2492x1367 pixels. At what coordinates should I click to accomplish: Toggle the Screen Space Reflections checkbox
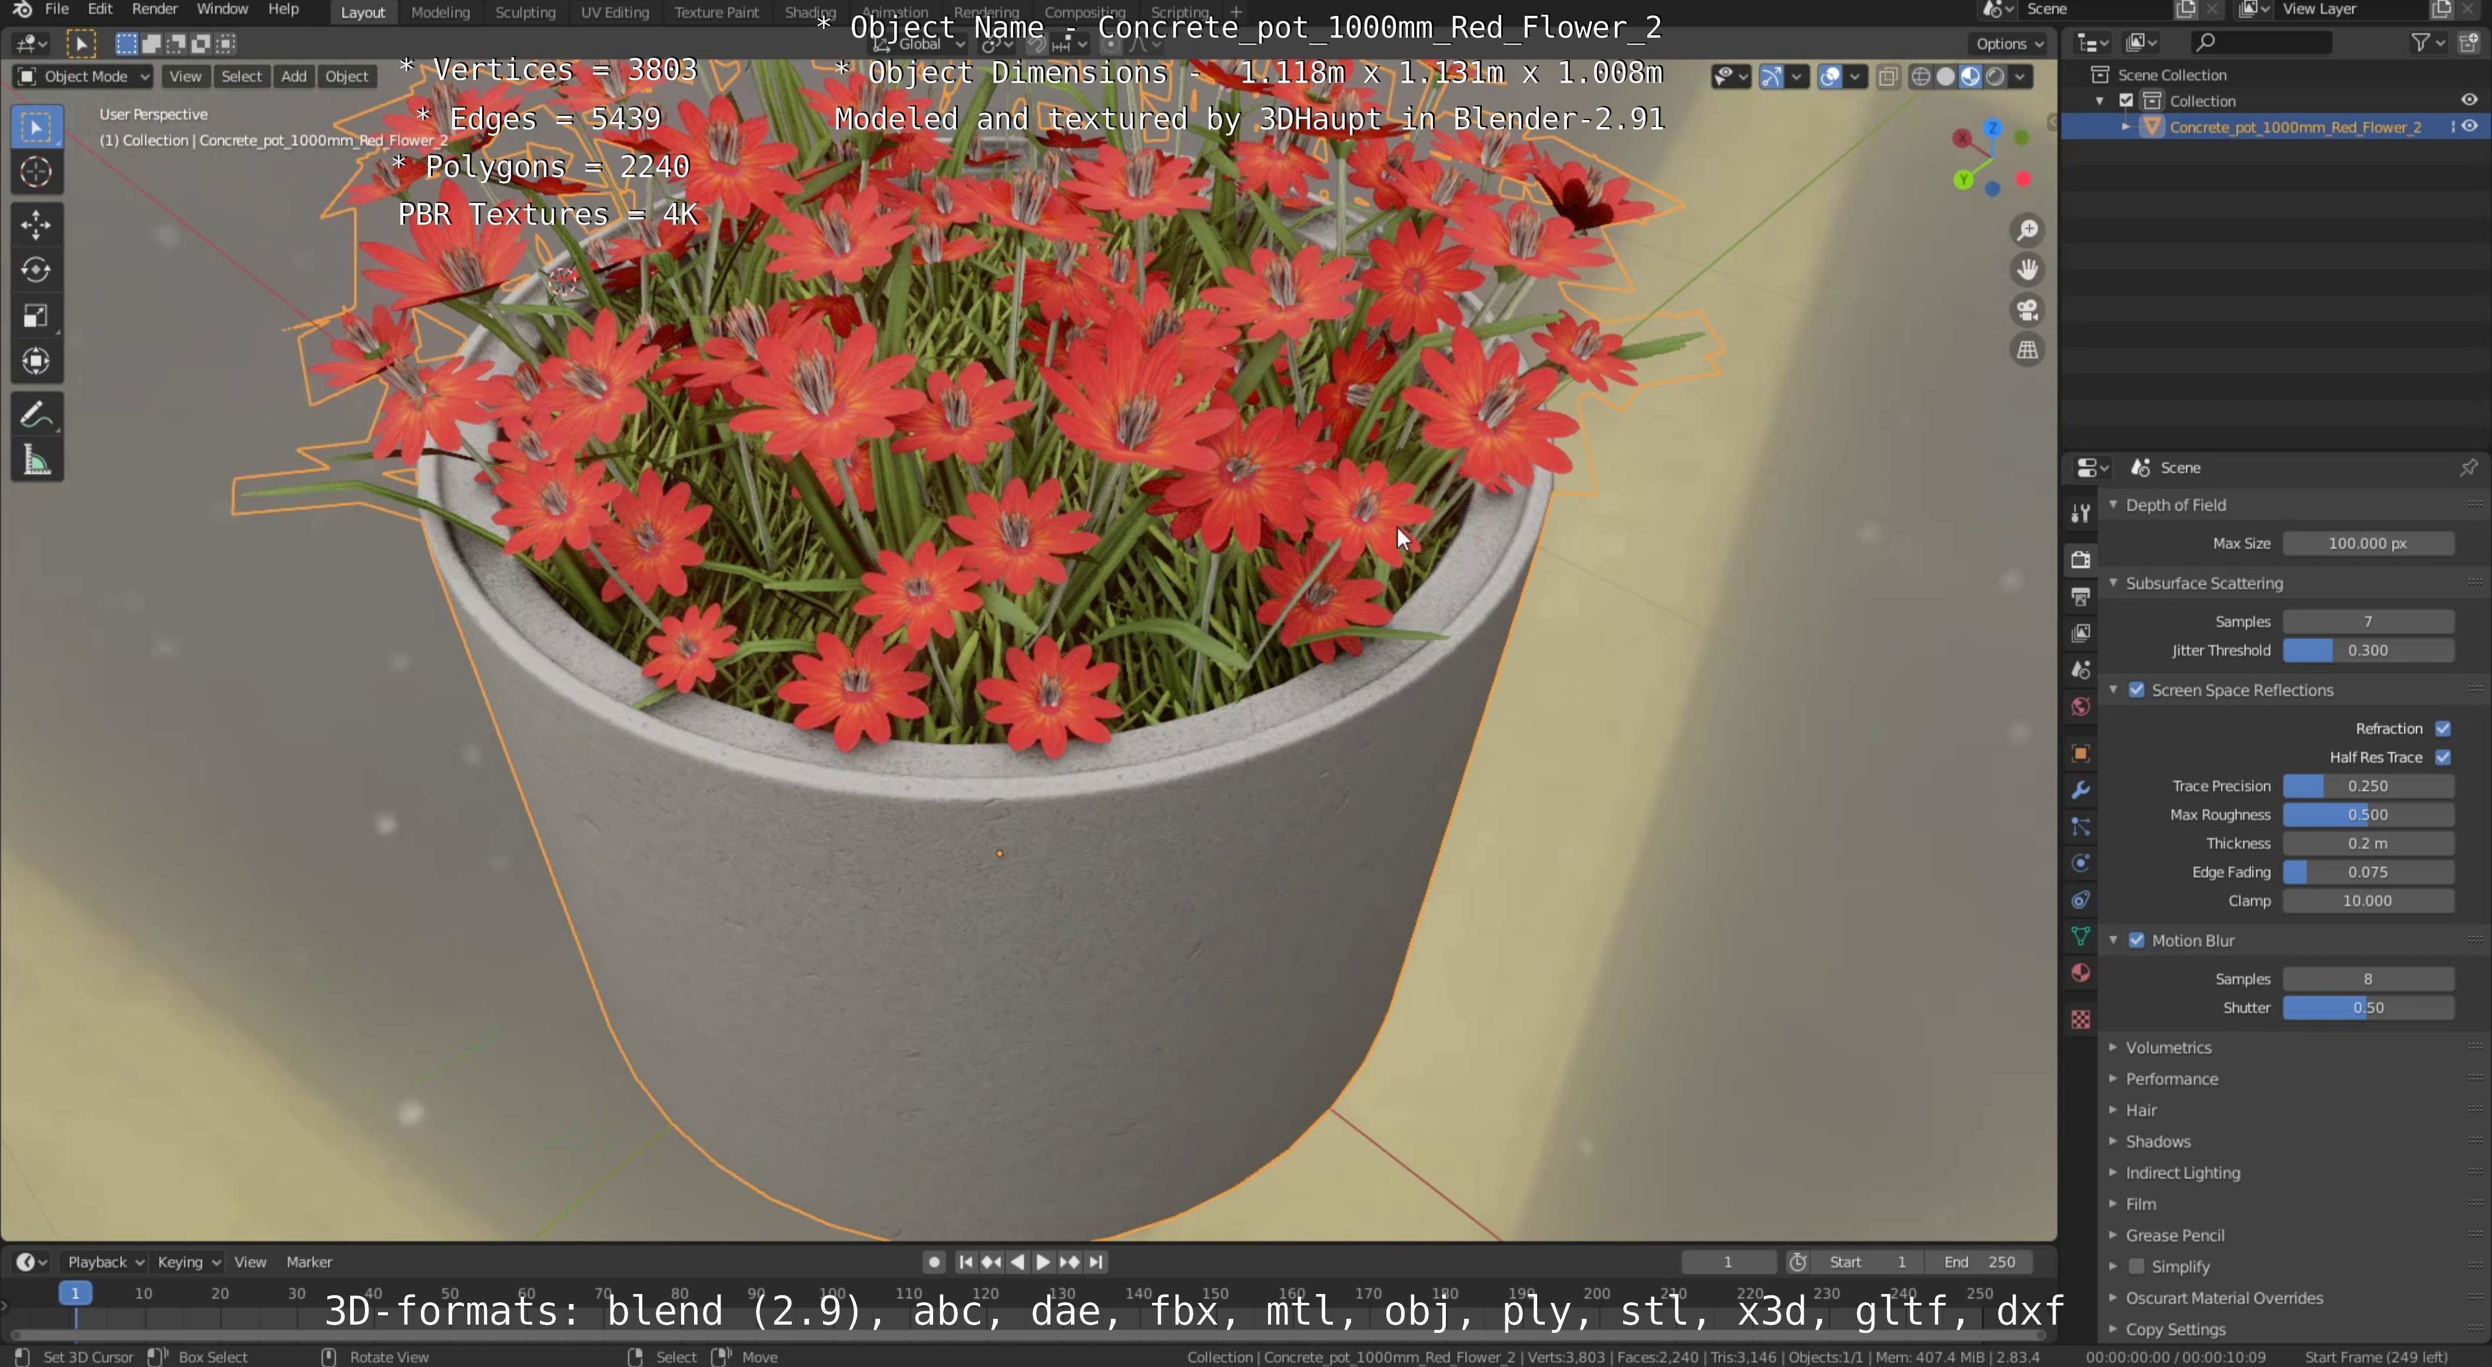(x=2136, y=689)
